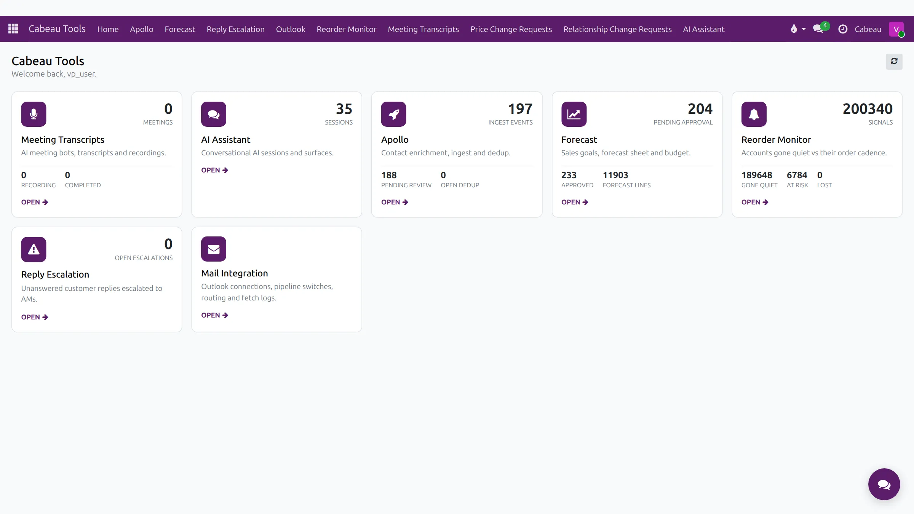
Task: Open the activities clock icon
Action: pos(843,29)
